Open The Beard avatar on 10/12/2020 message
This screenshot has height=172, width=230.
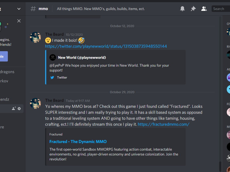[x=35, y=37]
